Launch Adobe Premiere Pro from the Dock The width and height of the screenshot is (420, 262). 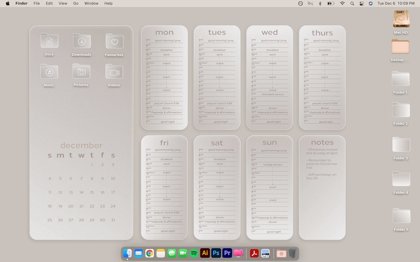click(227, 253)
